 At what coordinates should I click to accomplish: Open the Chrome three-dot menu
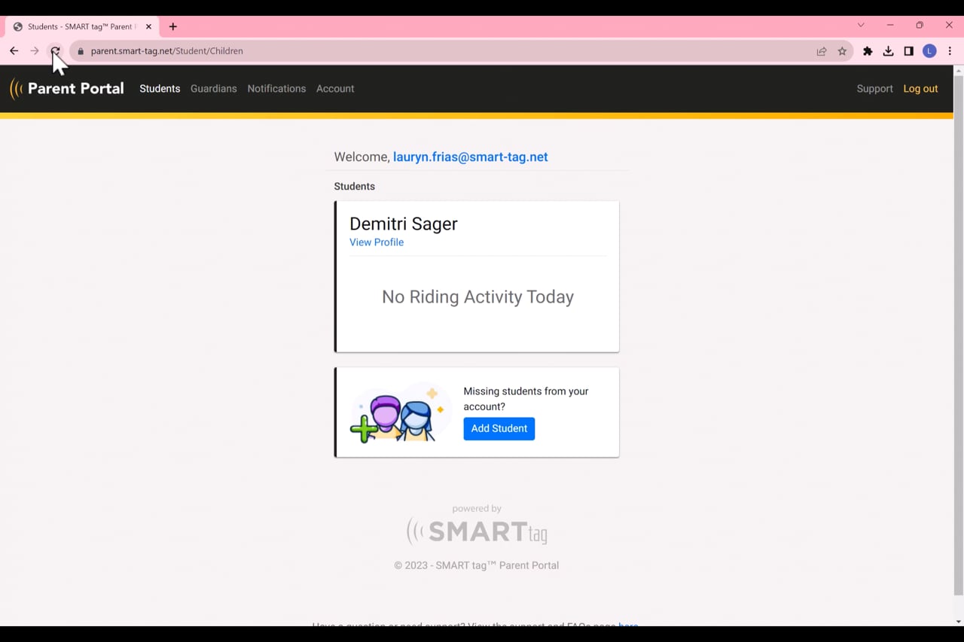[x=950, y=51]
